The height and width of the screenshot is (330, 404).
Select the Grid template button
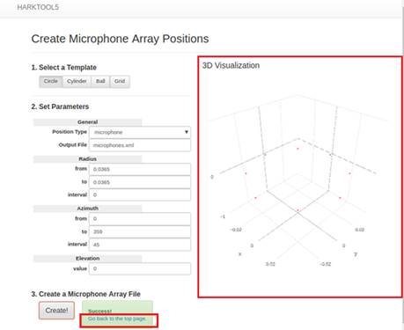coord(120,81)
